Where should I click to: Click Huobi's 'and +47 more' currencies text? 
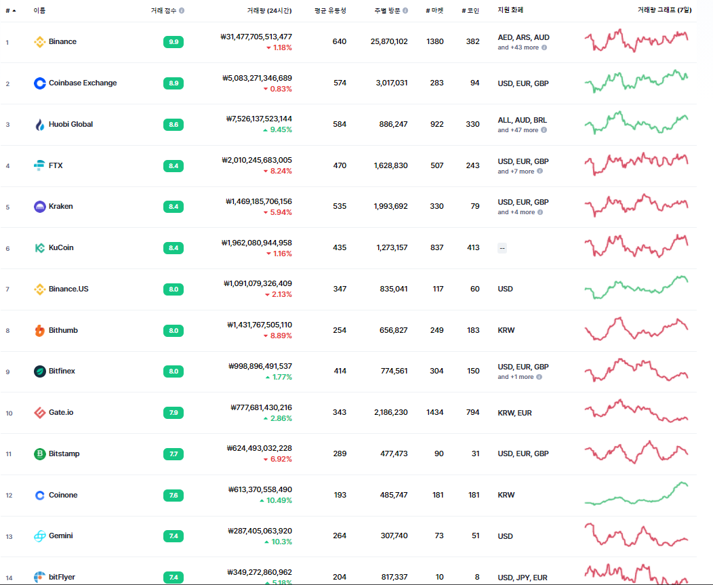(x=518, y=130)
